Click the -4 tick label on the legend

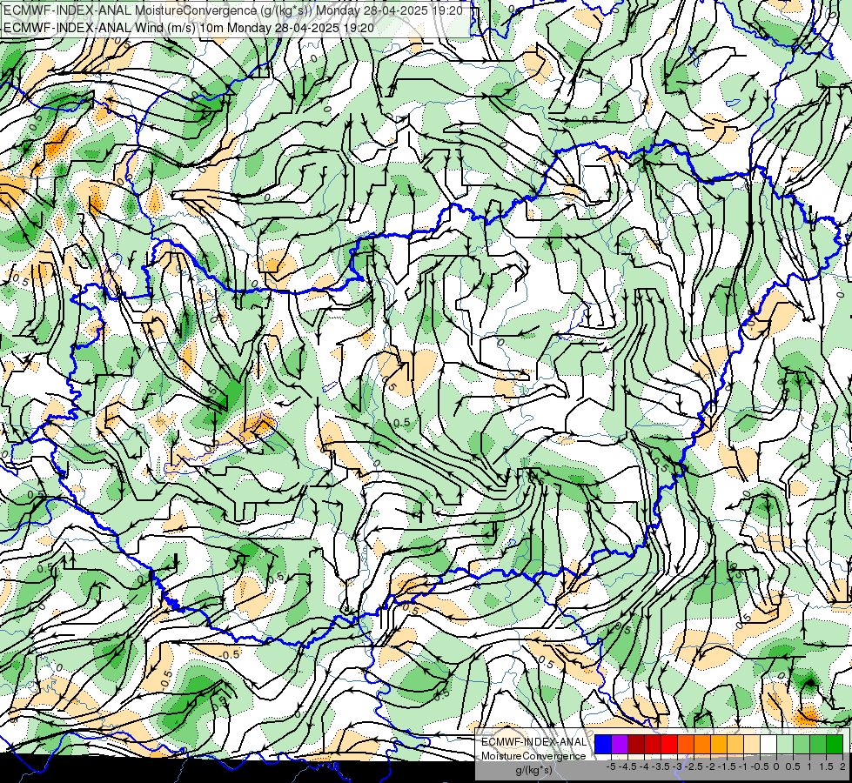(x=644, y=766)
